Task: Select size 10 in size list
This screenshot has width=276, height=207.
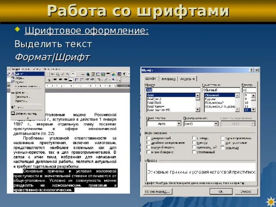Action: (x=247, y=103)
